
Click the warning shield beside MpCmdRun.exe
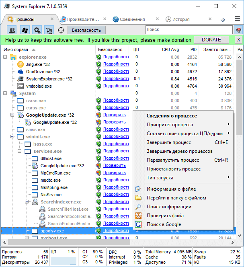98,173
